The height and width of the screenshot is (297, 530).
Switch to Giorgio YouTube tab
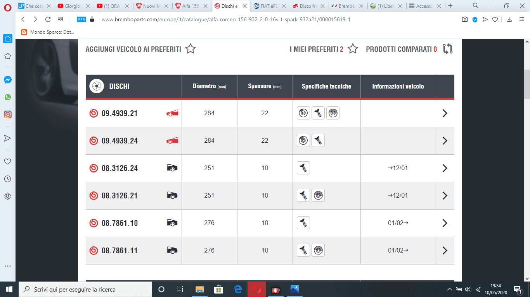[x=74, y=6]
